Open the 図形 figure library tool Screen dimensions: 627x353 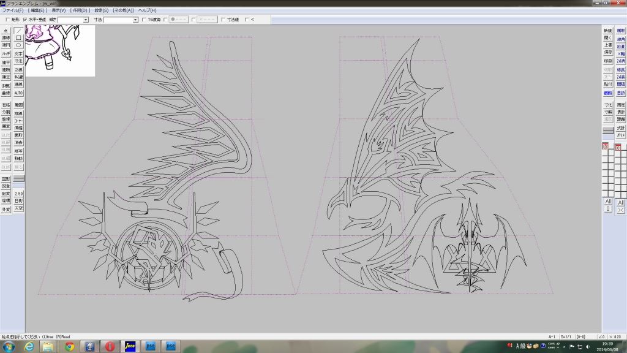(x=6, y=179)
